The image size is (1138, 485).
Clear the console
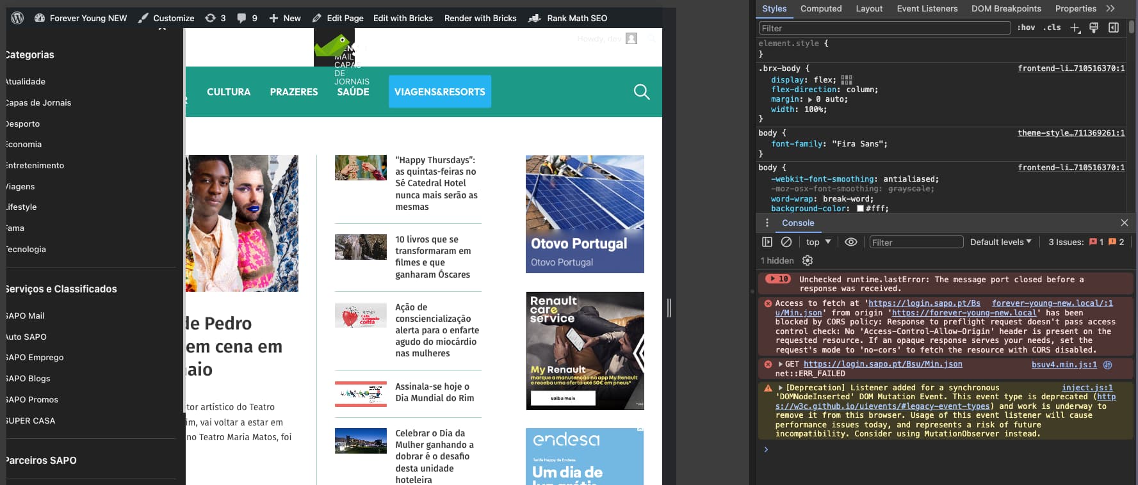click(786, 242)
